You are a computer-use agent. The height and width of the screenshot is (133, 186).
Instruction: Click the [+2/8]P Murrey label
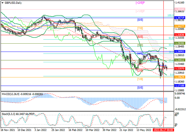(x=141, y=3)
